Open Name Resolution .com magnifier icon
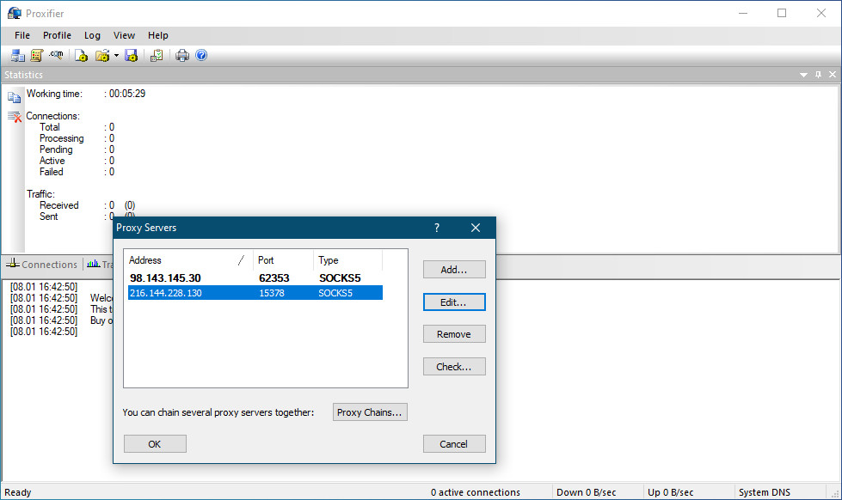The width and height of the screenshot is (842, 500). click(x=56, y=55)
